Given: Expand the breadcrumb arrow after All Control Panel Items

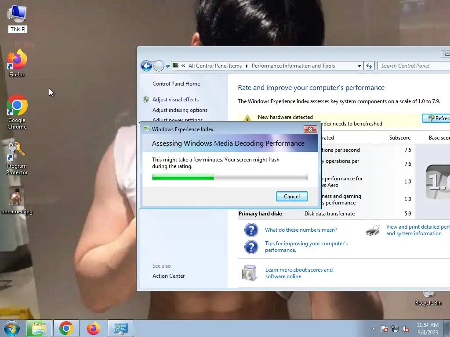Looking at the screenshot, I should point(247,66).
